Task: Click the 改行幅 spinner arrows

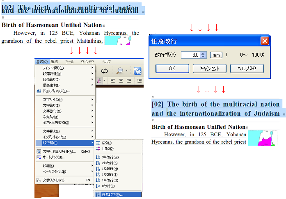Action: click(203, 55)
